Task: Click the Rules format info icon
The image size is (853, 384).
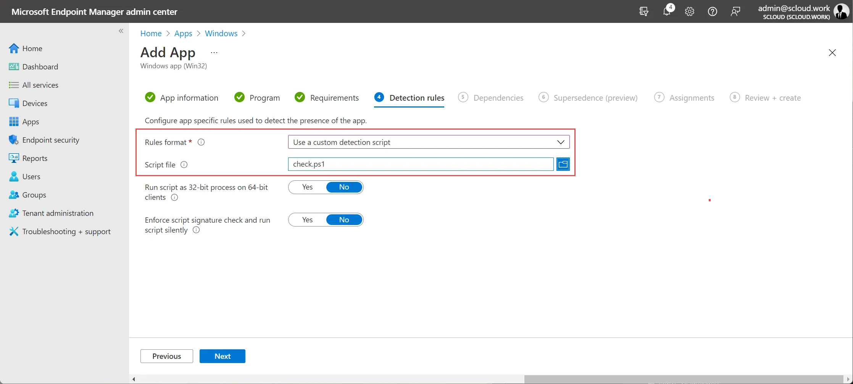Action: point(201,142)
